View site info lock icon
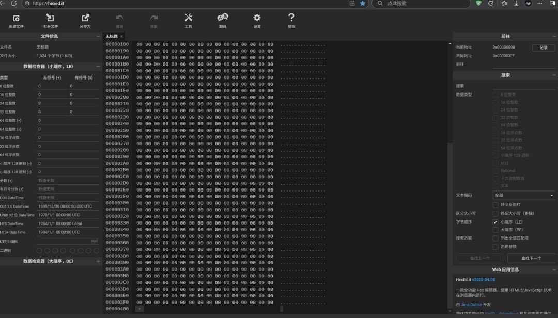The height and width of the screenshot is (318, 558). (27, 3)
